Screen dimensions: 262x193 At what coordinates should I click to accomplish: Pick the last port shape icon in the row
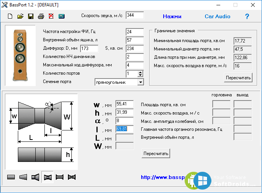point(72,177)
